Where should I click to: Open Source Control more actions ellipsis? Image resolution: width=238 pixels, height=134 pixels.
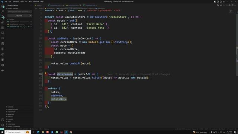click(31, 5)
